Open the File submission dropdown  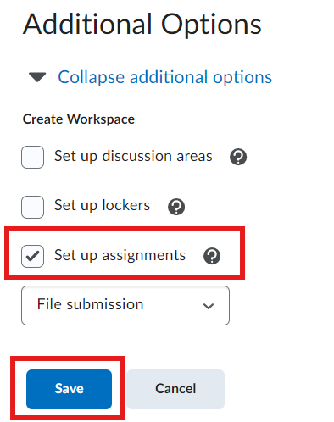click(125, 305)
